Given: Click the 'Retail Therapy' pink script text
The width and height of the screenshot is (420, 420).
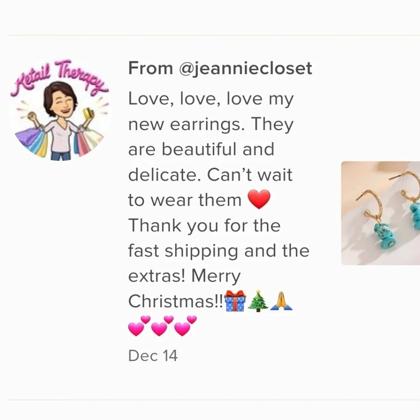Looking at the screenshot, I should [60, 78].
